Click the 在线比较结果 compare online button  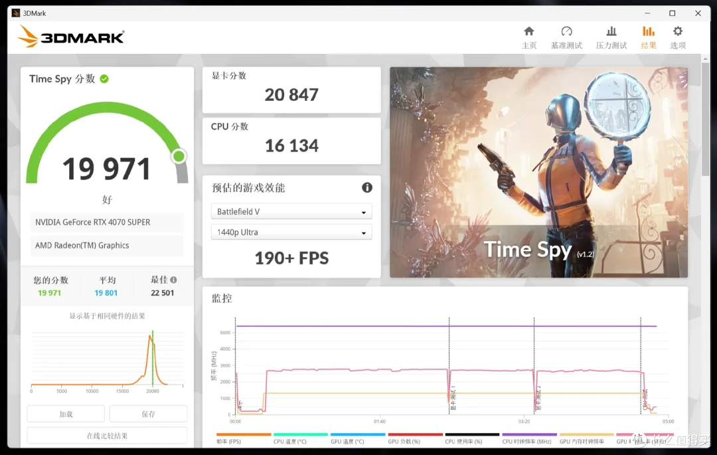pyautogui.click(x=107, y=436)
